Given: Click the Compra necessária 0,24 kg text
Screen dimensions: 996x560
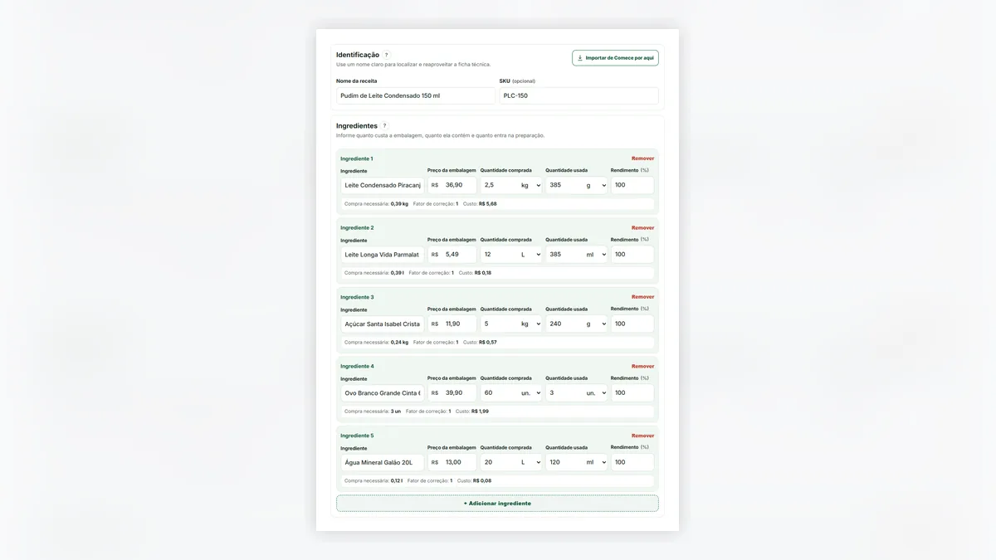Looking at the screenshot, I should [x=377, y=342].
